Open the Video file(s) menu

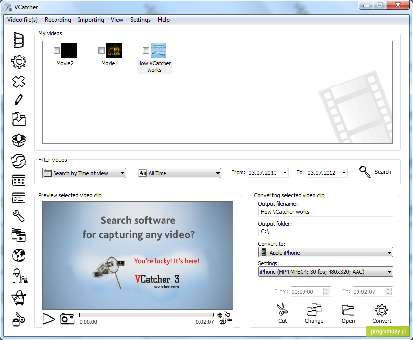point(23,20)
